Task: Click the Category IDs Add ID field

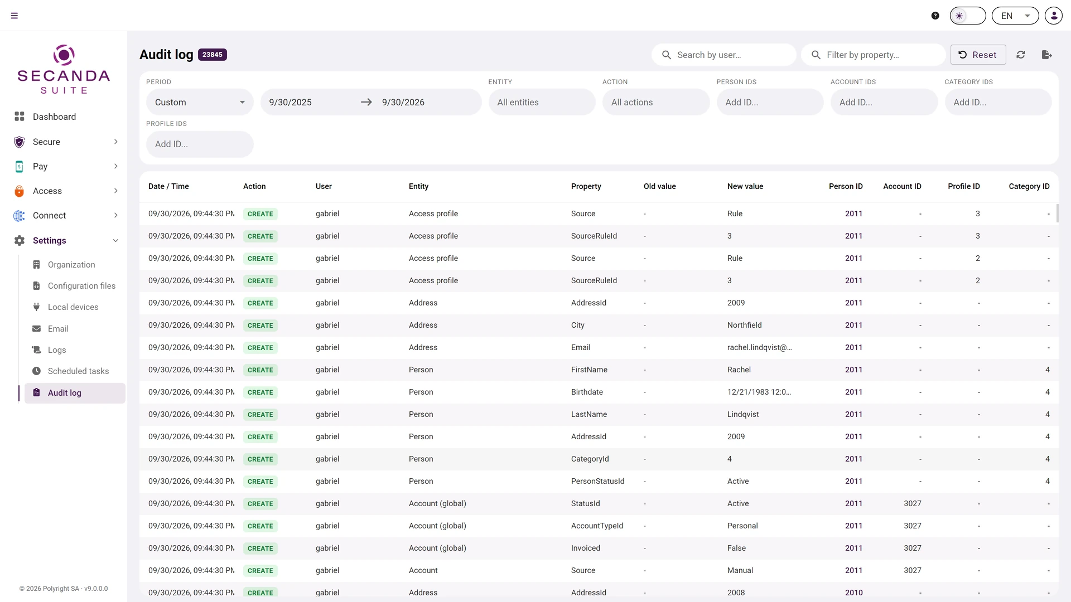Action: (x=998, y=102)
